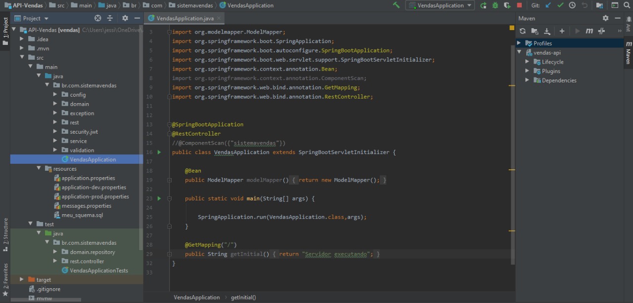Reimport all Maven projects with refresh icon
Screen dimensions: 633x303
(x=522, y=31)
